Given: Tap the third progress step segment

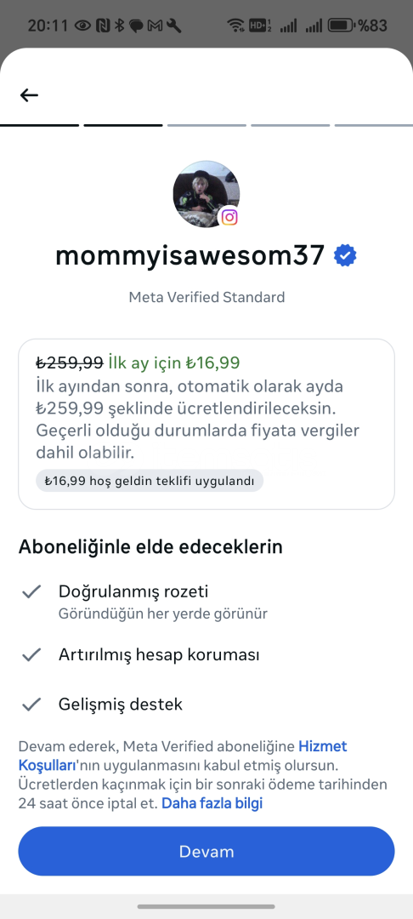Looking at the screenshot, I should [x=206, y=125].
